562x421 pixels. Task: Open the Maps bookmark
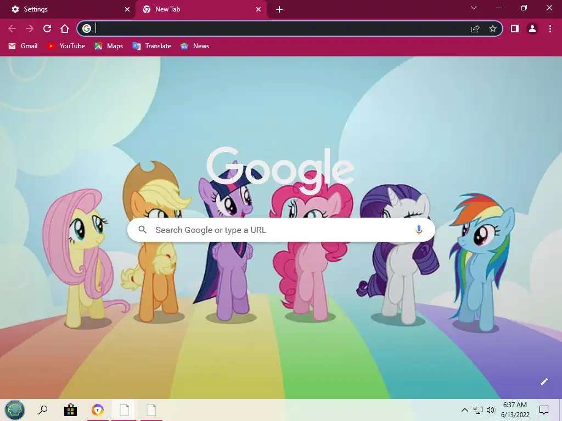tap(109, 46)
